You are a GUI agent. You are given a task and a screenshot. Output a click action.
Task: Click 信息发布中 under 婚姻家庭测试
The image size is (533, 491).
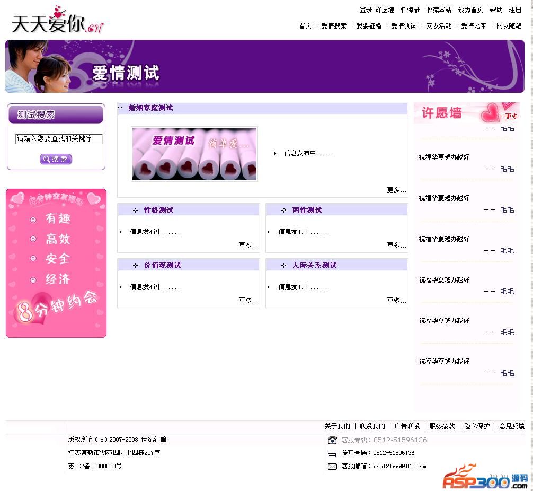click(x=309, y=153)
